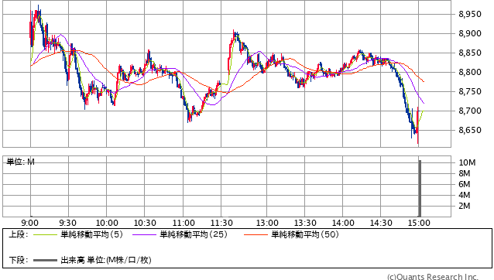Click the 2M volume axis label
The width and height of the screenshot is (494, 280).
[465, 206]
